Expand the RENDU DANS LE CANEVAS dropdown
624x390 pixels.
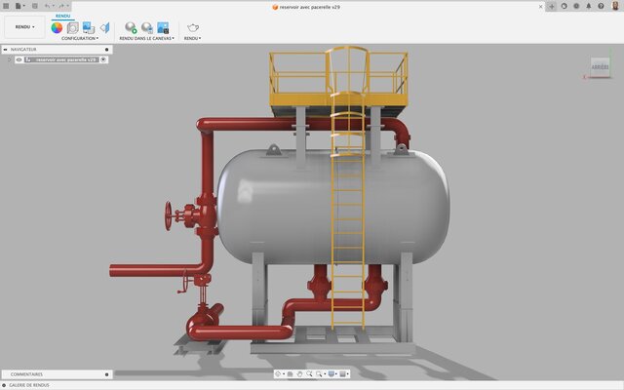pos(146,39)
